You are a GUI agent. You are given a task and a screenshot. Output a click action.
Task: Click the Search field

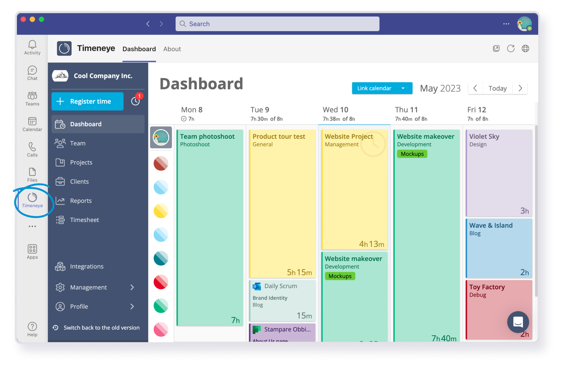pyautogui.click(x=278, y=24)
